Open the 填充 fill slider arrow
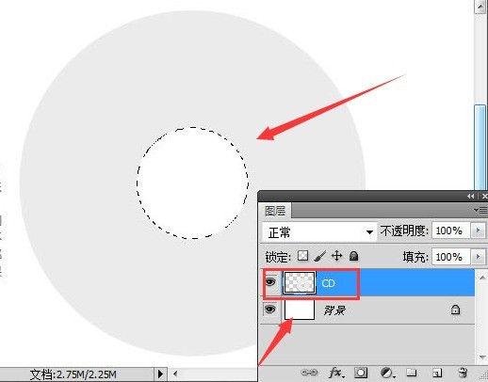Screen dimensions: 488x382 pyautogui.click(x=478, y=257)
